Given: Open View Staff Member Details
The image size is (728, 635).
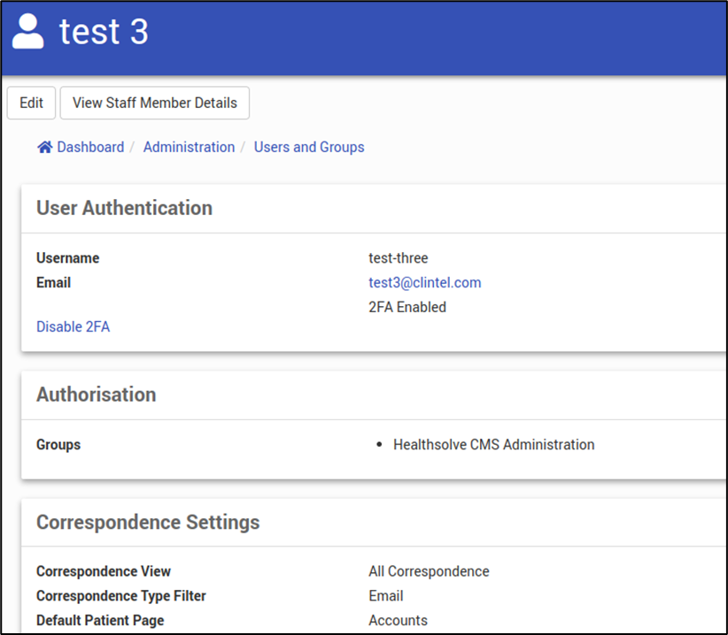Looking at the screenshot, I should coord(154,103).
